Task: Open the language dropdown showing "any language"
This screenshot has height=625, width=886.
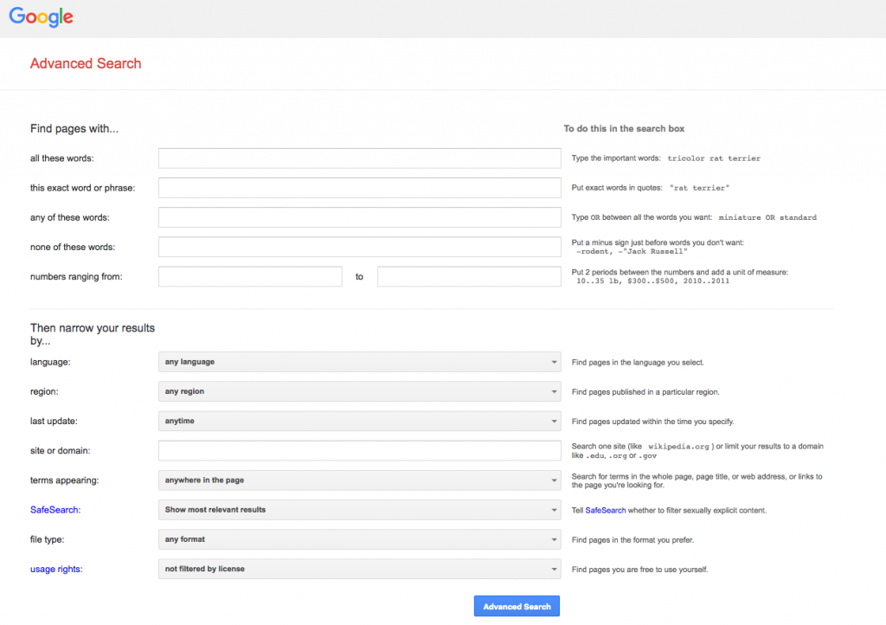Action: [x=359, y=362]
